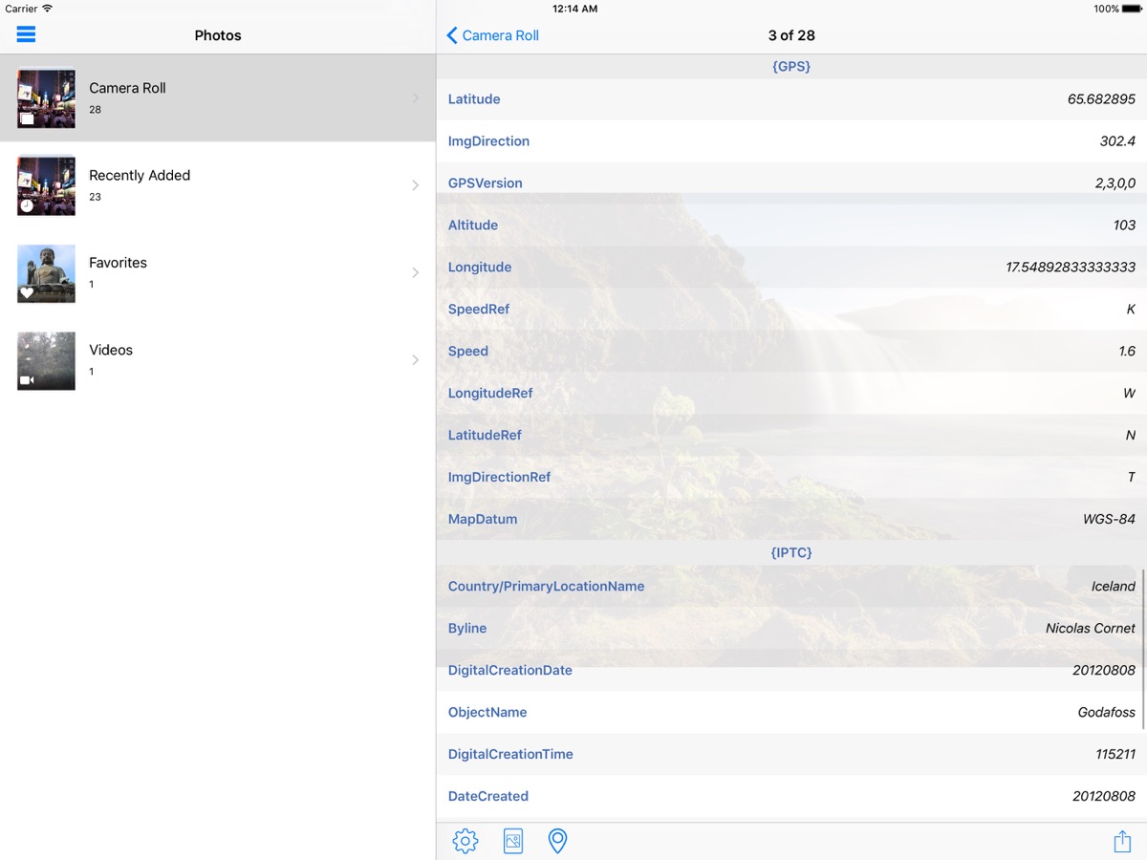Expand Camera Roll chevron arrow

[x=415, y=97]
